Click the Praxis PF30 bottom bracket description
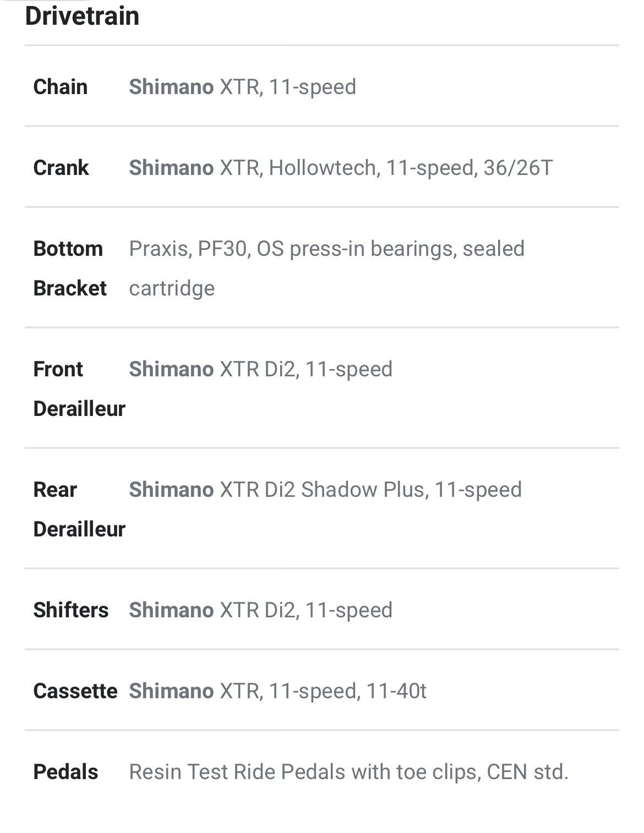This screenshot has width=644, height=833. pos(326,249)
